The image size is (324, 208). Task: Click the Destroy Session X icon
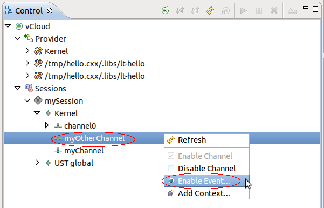pos(274,10)
